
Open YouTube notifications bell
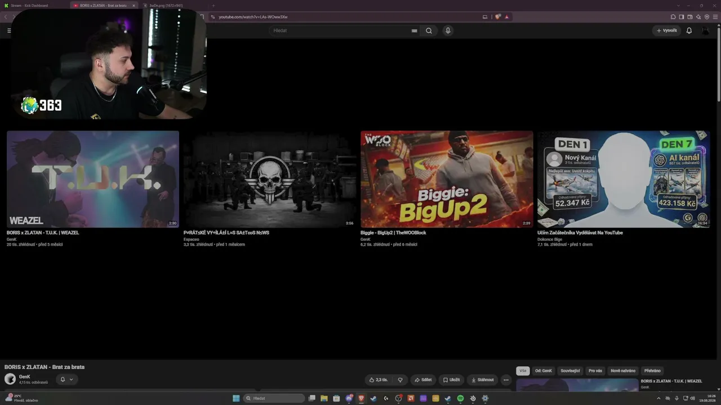(x=689, y=30)
